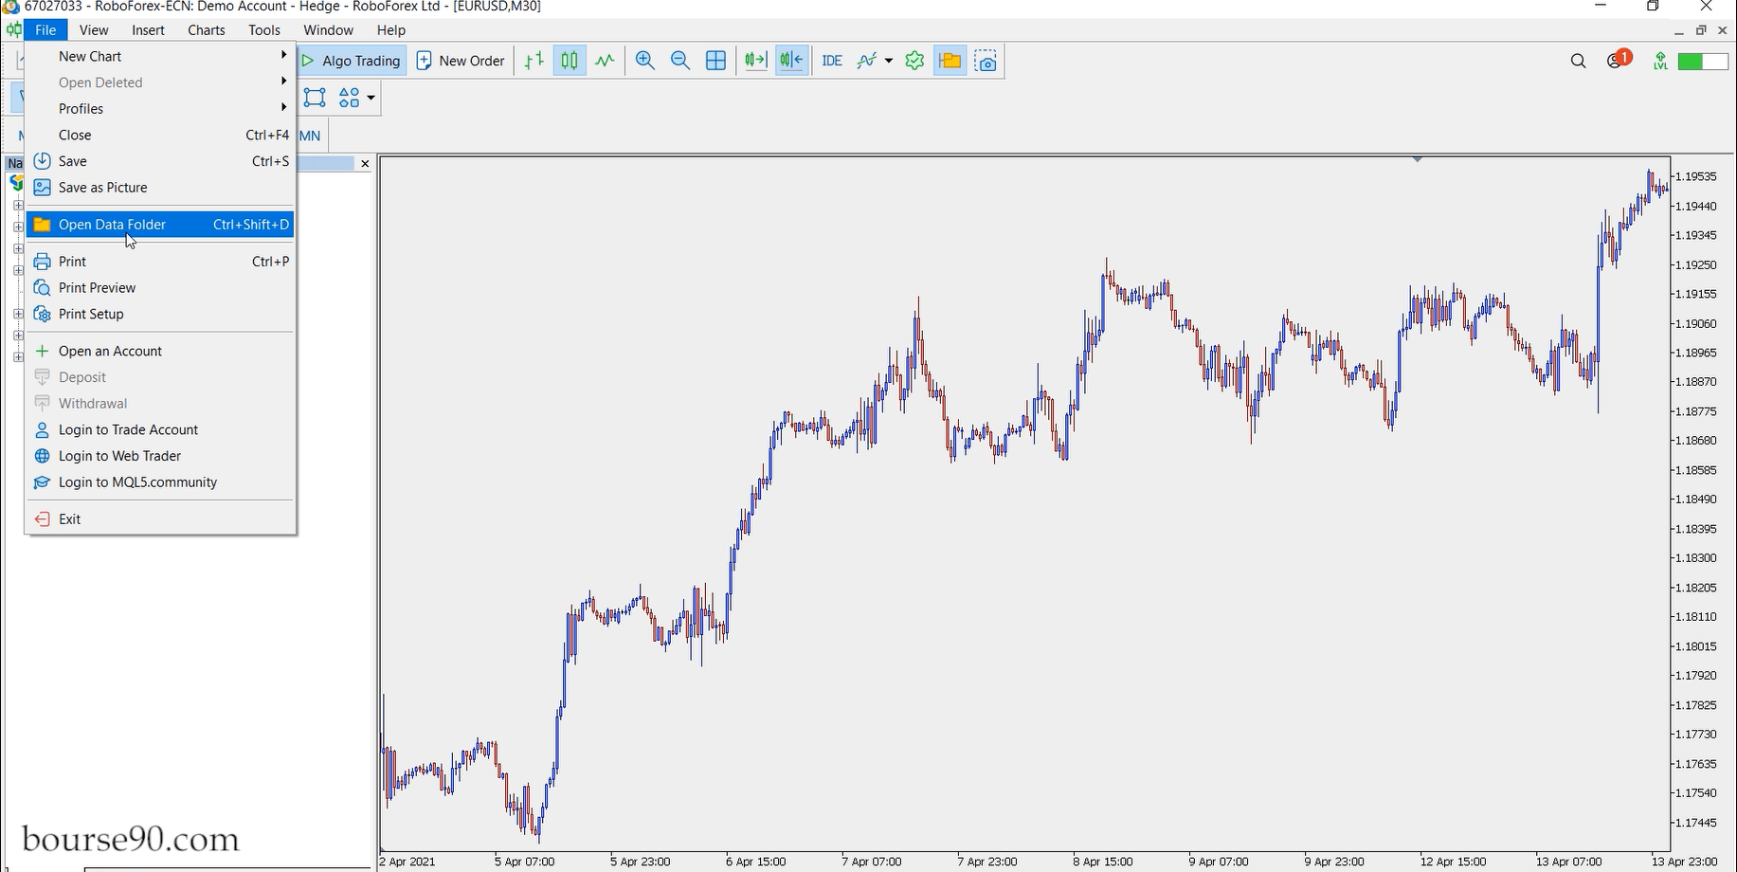The height and width of the screenshot is (872, 1737).
Task: Tile windows using the grid icon
Action: [716, 61]
